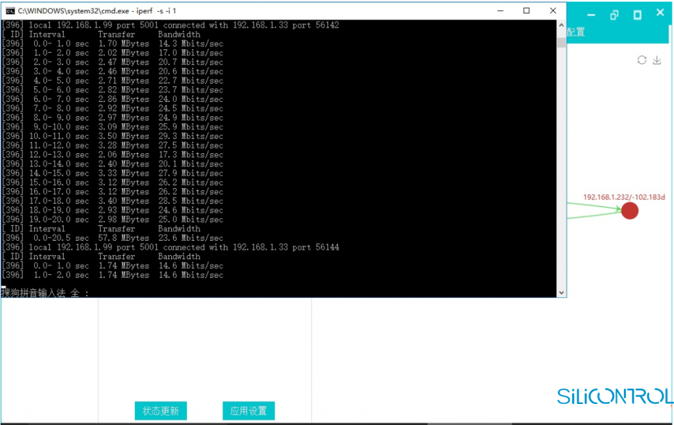Click the line ending in port 56142

click(x=170, y=25)
